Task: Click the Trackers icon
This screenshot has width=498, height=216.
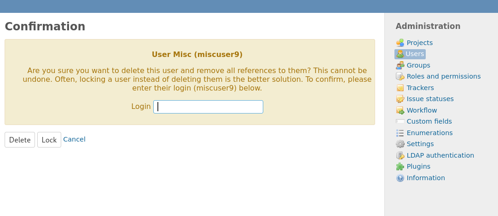Action: 400,88
